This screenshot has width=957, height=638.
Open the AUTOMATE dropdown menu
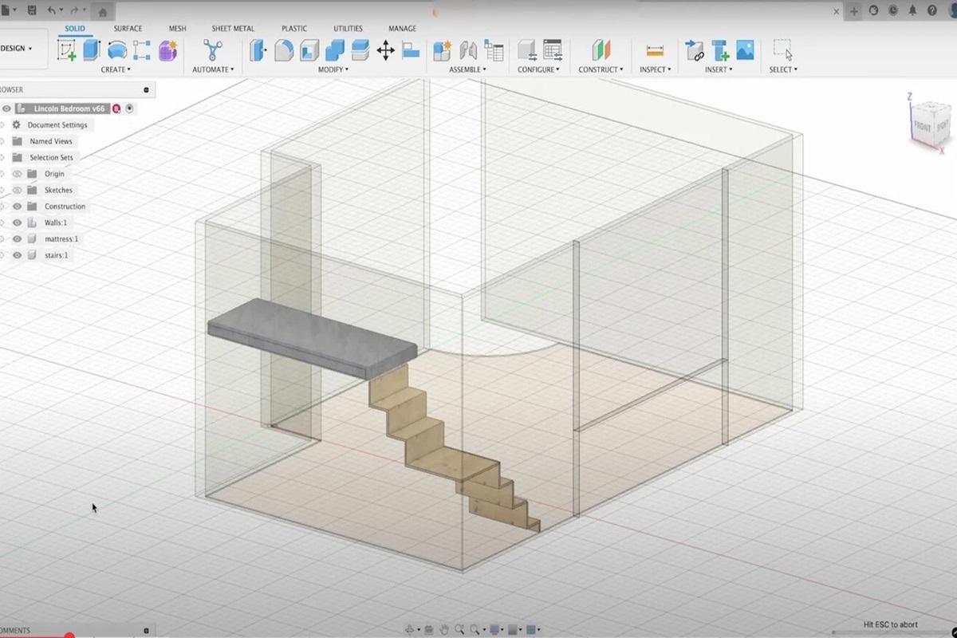[x=213, y=69]
